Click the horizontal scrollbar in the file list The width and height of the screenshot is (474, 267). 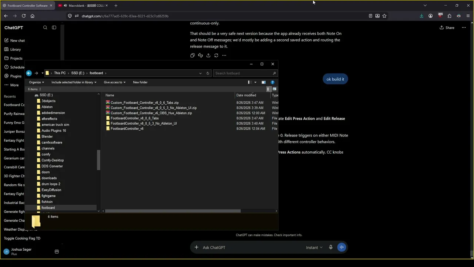(173, 211)
